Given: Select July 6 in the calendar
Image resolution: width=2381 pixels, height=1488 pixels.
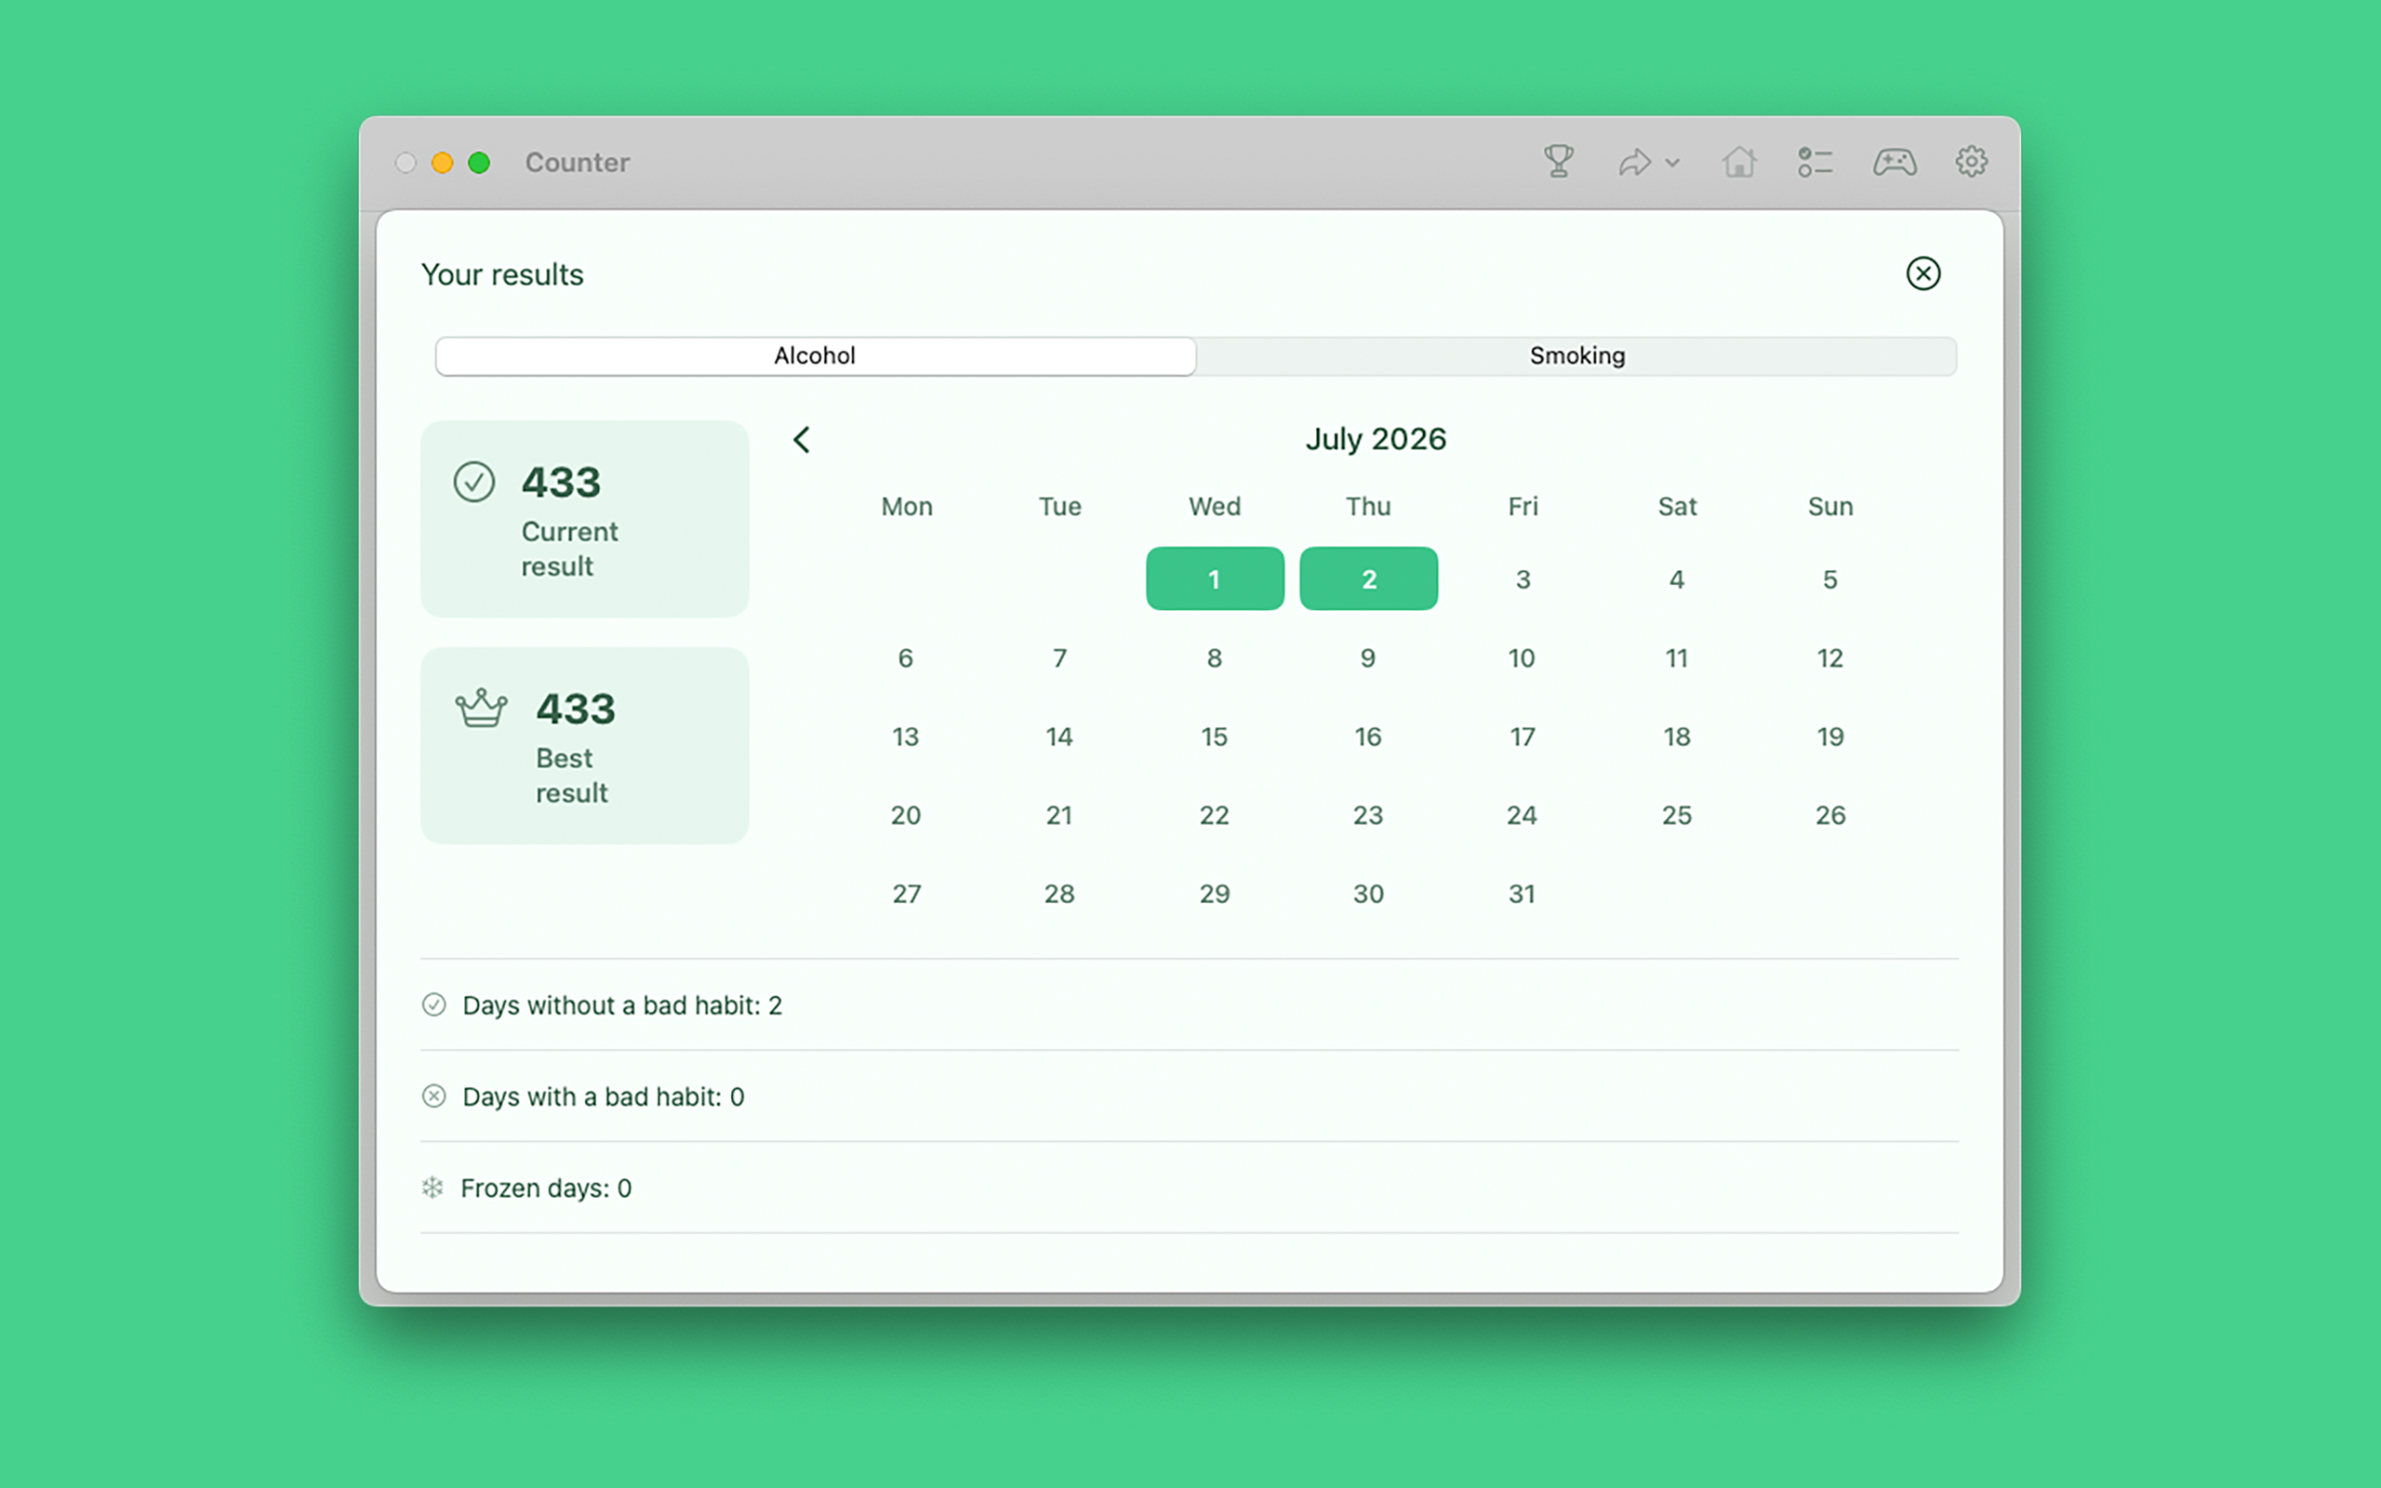Looking at the screenshot, I should (x=906, y=658).
